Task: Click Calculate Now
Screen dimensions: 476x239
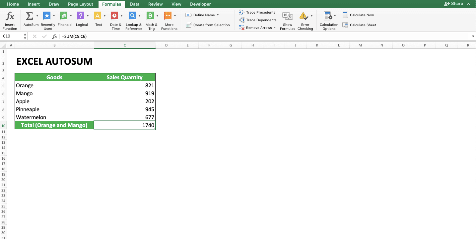Action: [x=358, y=15]
